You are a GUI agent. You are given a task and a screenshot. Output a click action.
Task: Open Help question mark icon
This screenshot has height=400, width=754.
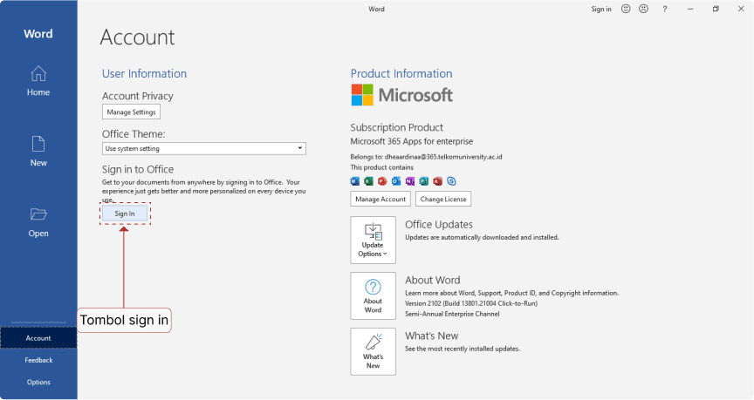tap(665, 9)
